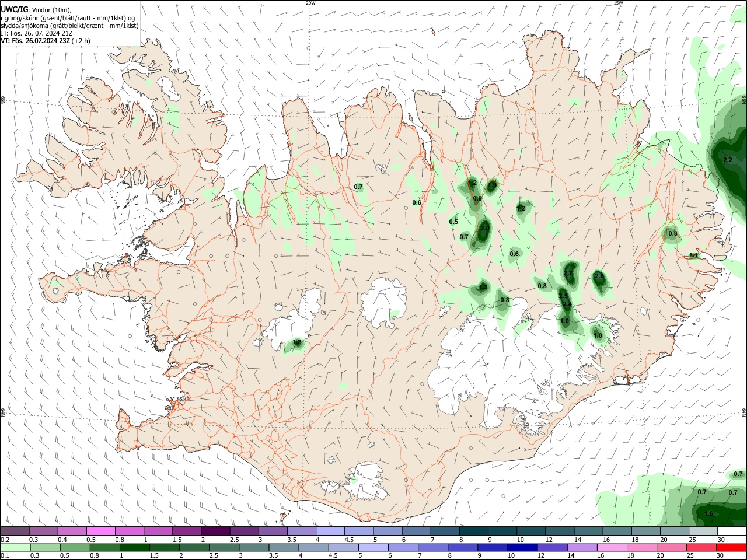Pick the dark blue 10 swatch in lower legend
This screenshot has height=560, width=747.
(x=523, y=547)
